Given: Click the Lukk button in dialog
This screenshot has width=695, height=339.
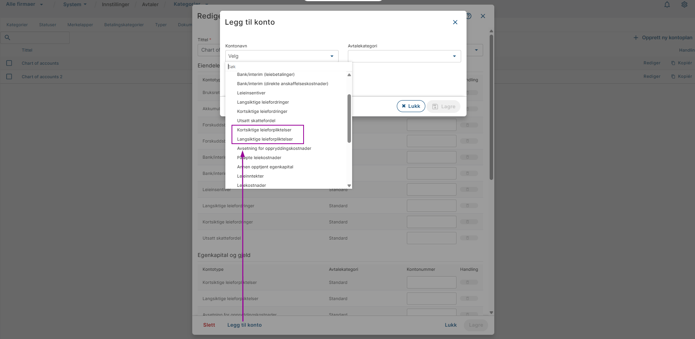Looking at the screenshot, I should 411,106.
